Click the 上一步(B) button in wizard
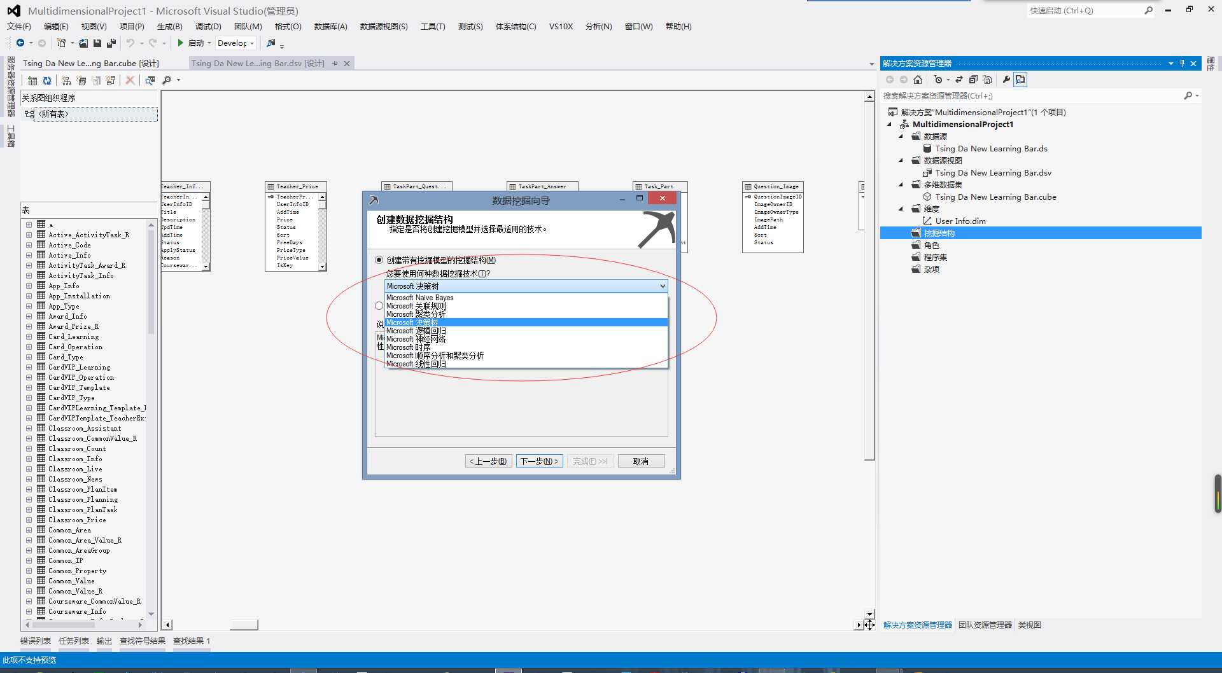This screenshot has height=673, width=1222. (488, 461)
